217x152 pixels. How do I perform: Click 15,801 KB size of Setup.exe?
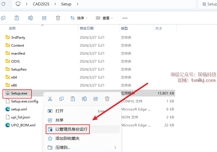166,93
